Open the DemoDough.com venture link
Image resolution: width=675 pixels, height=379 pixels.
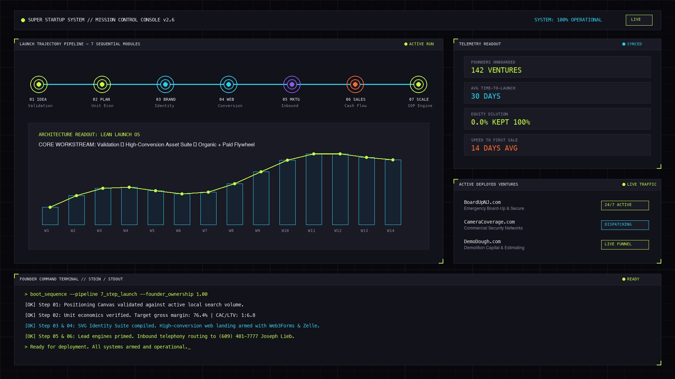point(482,241)
